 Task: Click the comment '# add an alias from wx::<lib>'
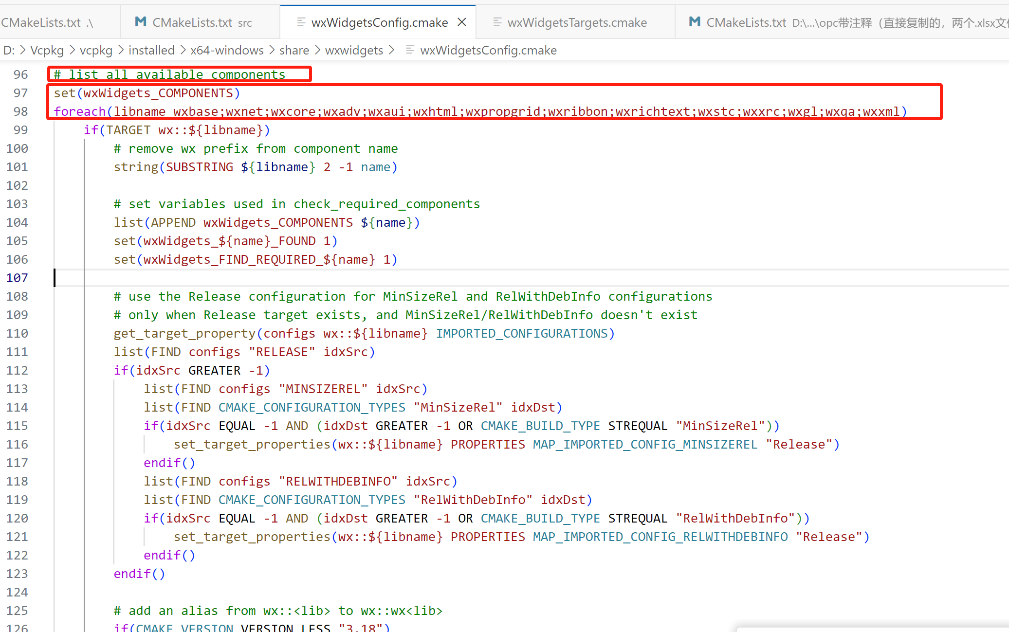pos(278,611)
